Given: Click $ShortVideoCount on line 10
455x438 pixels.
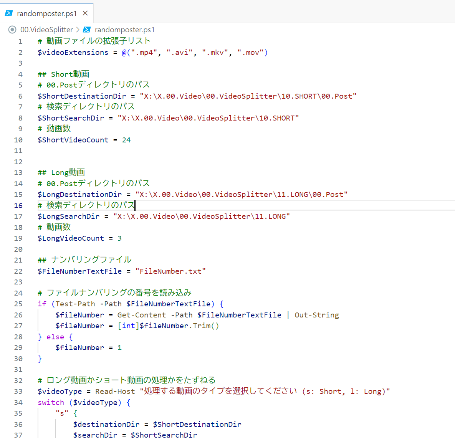Looking at the screenshot, I should (x=73, y=140).
